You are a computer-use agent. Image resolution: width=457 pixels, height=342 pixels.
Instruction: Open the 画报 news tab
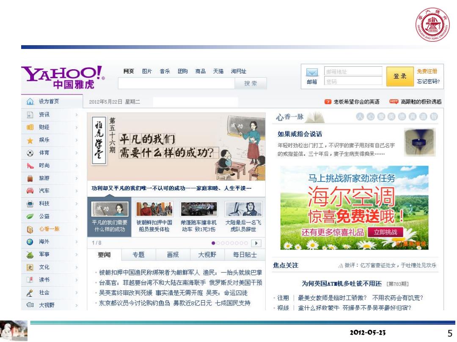coord(173,255)
